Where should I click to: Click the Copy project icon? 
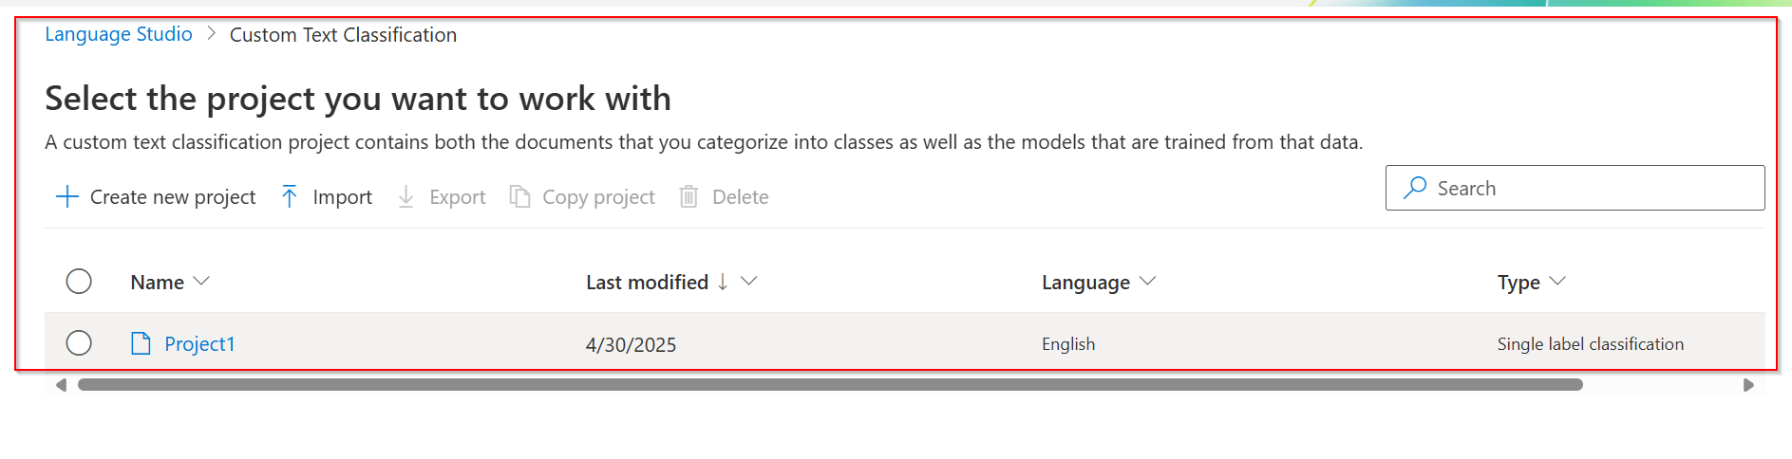pos(519,196)
